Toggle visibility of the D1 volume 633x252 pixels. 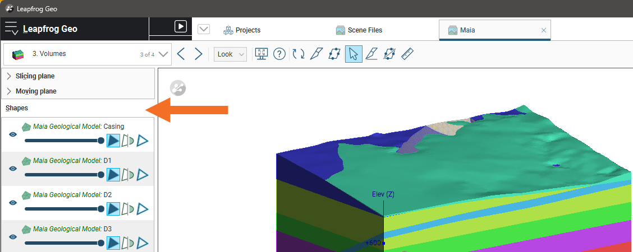12,168
